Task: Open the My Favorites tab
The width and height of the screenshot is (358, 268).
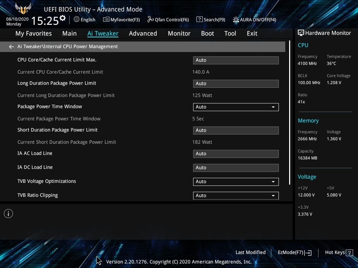Action: (34, 33)
